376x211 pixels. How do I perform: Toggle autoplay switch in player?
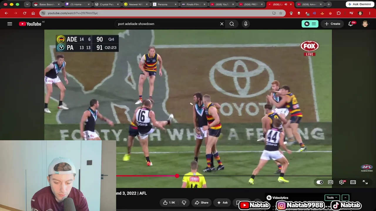click(320, 182)
